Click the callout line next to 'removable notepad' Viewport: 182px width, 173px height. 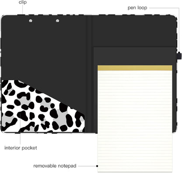(x=87, y=166)
